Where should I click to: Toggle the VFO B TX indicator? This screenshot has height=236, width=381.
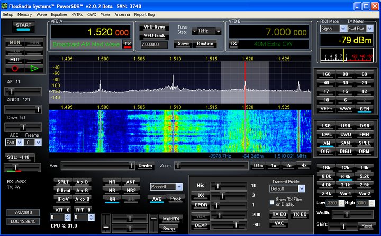pyautogui.click(x=233, y=44)
